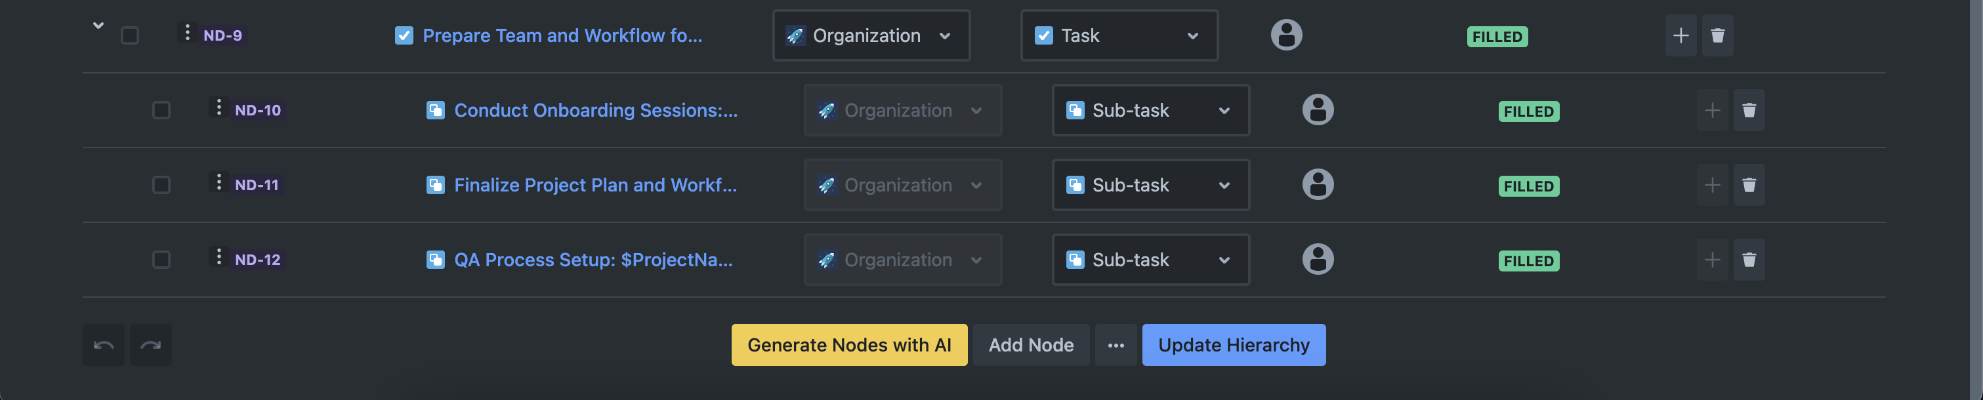The image size is (1983, 400).
Task: Click the redo arrow button
Action: point(151,346)
